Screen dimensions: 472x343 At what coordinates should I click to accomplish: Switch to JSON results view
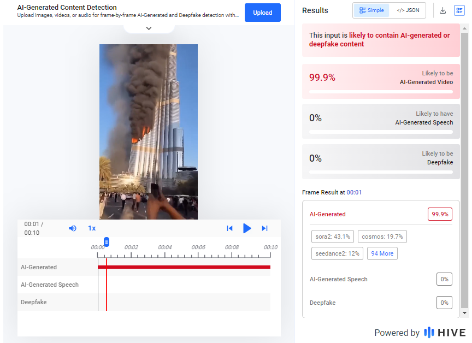pyautogui.click(x=408, y=10)
